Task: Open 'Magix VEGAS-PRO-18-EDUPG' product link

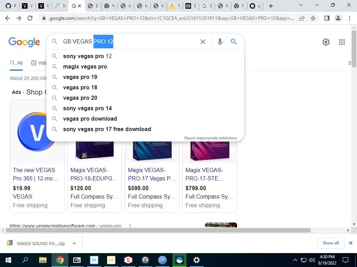Action: [94, 174]
